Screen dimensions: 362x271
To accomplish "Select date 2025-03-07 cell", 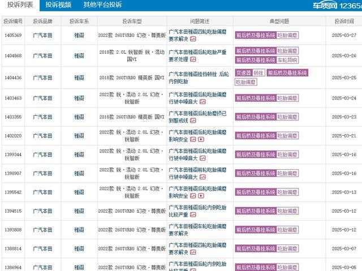I will (344, 248).
